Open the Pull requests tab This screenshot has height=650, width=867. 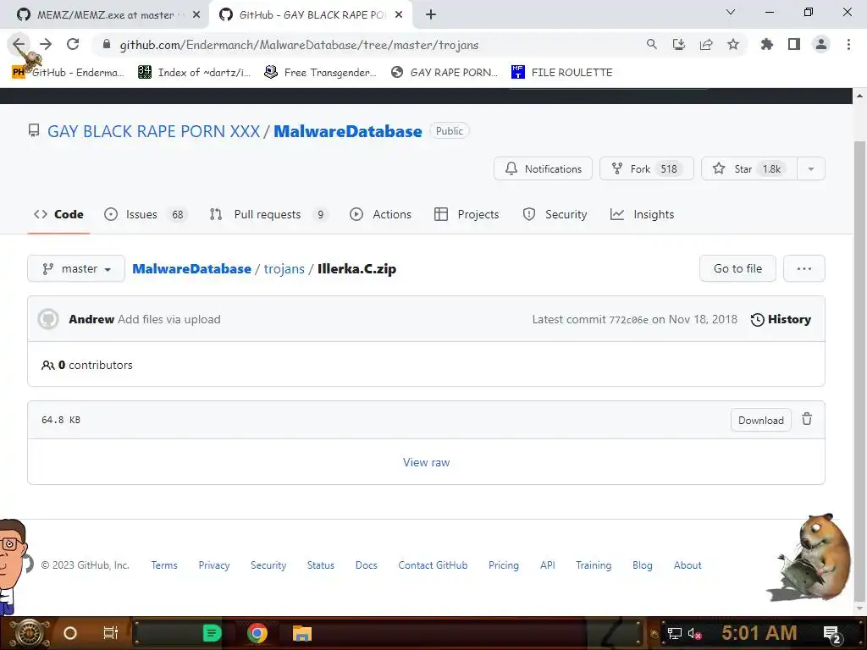(x=268, y=214)
